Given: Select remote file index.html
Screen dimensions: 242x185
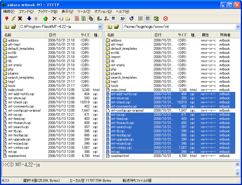Looking at the screenshot, I should 119,90.
